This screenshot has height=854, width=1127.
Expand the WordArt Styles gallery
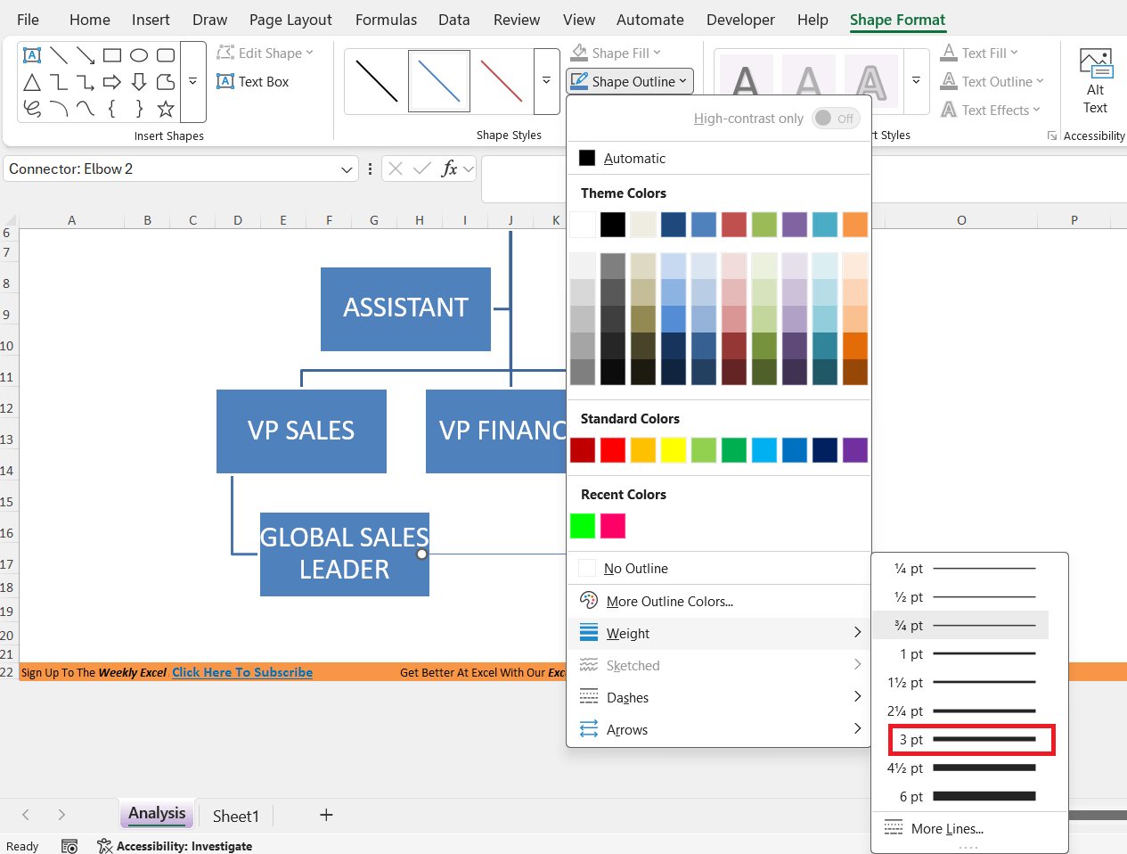[916, 81]
